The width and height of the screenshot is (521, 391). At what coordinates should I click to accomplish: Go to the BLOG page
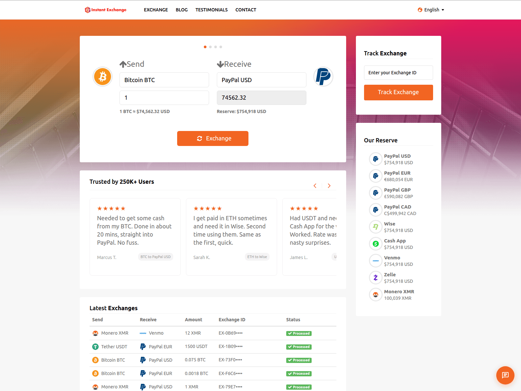click(x=182, y=10)
